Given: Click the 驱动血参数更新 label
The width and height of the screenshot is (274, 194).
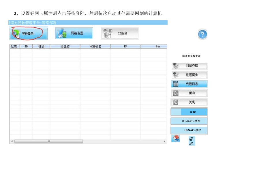Looking at the screenshot, I should 191,56.
